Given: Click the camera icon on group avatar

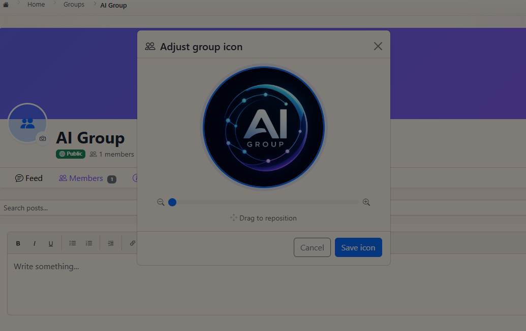Looking at the screenshot, I should [43, 138].
